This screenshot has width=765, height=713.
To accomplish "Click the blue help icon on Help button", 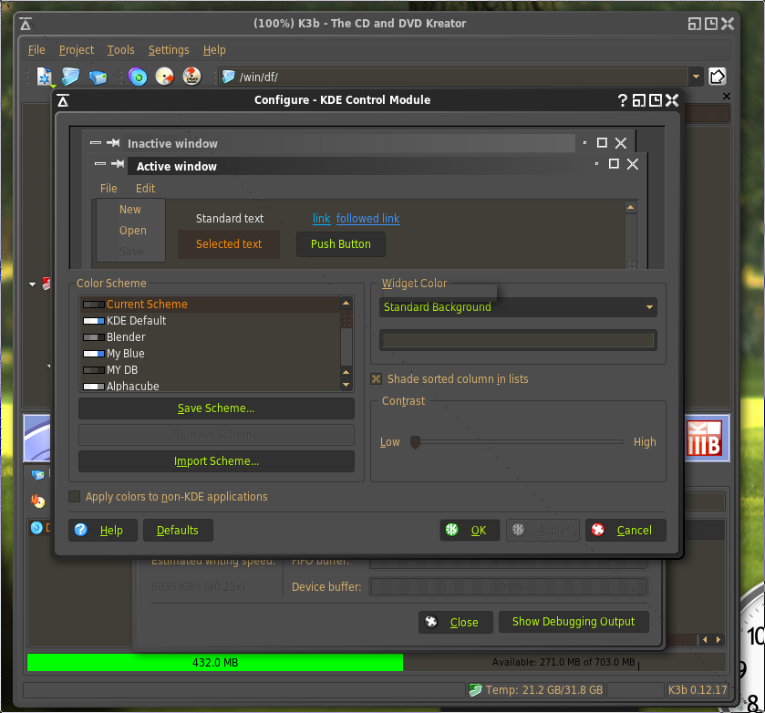I will click(x=81, y=530).
